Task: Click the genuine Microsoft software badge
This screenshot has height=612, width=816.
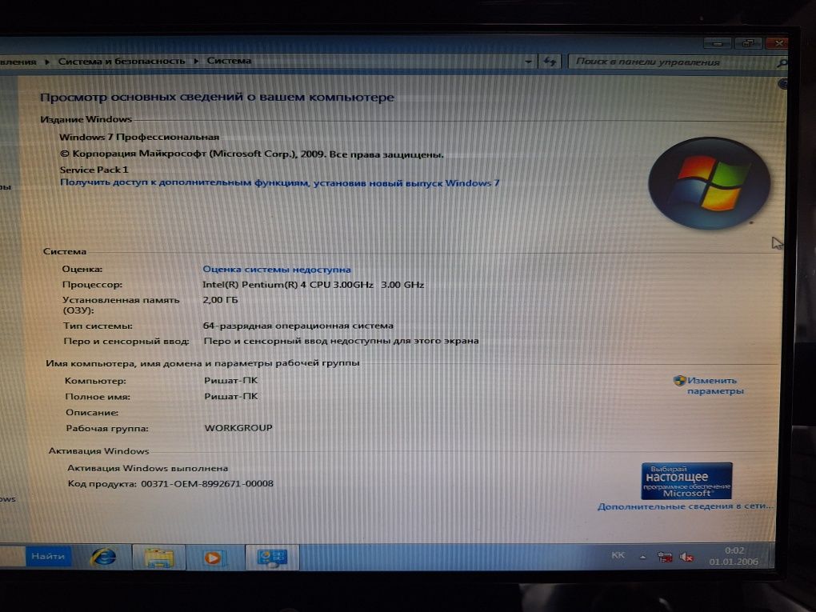Action: point(686,481)
